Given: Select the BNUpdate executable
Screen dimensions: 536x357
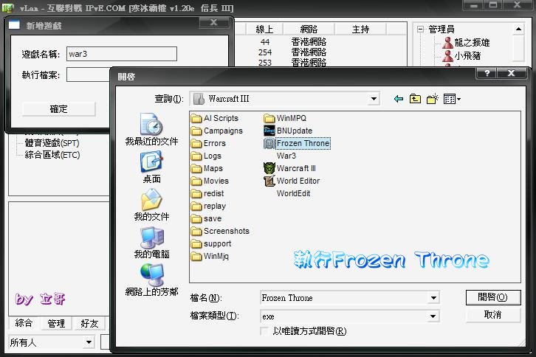Looking at the screenshot, I should (x=288, y=131).
